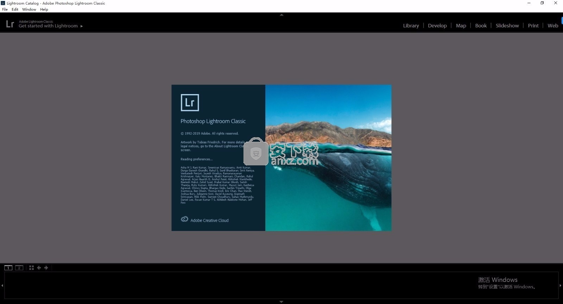Click the Photoshop Lightroom Classic splash title

(x=213, y=121)
